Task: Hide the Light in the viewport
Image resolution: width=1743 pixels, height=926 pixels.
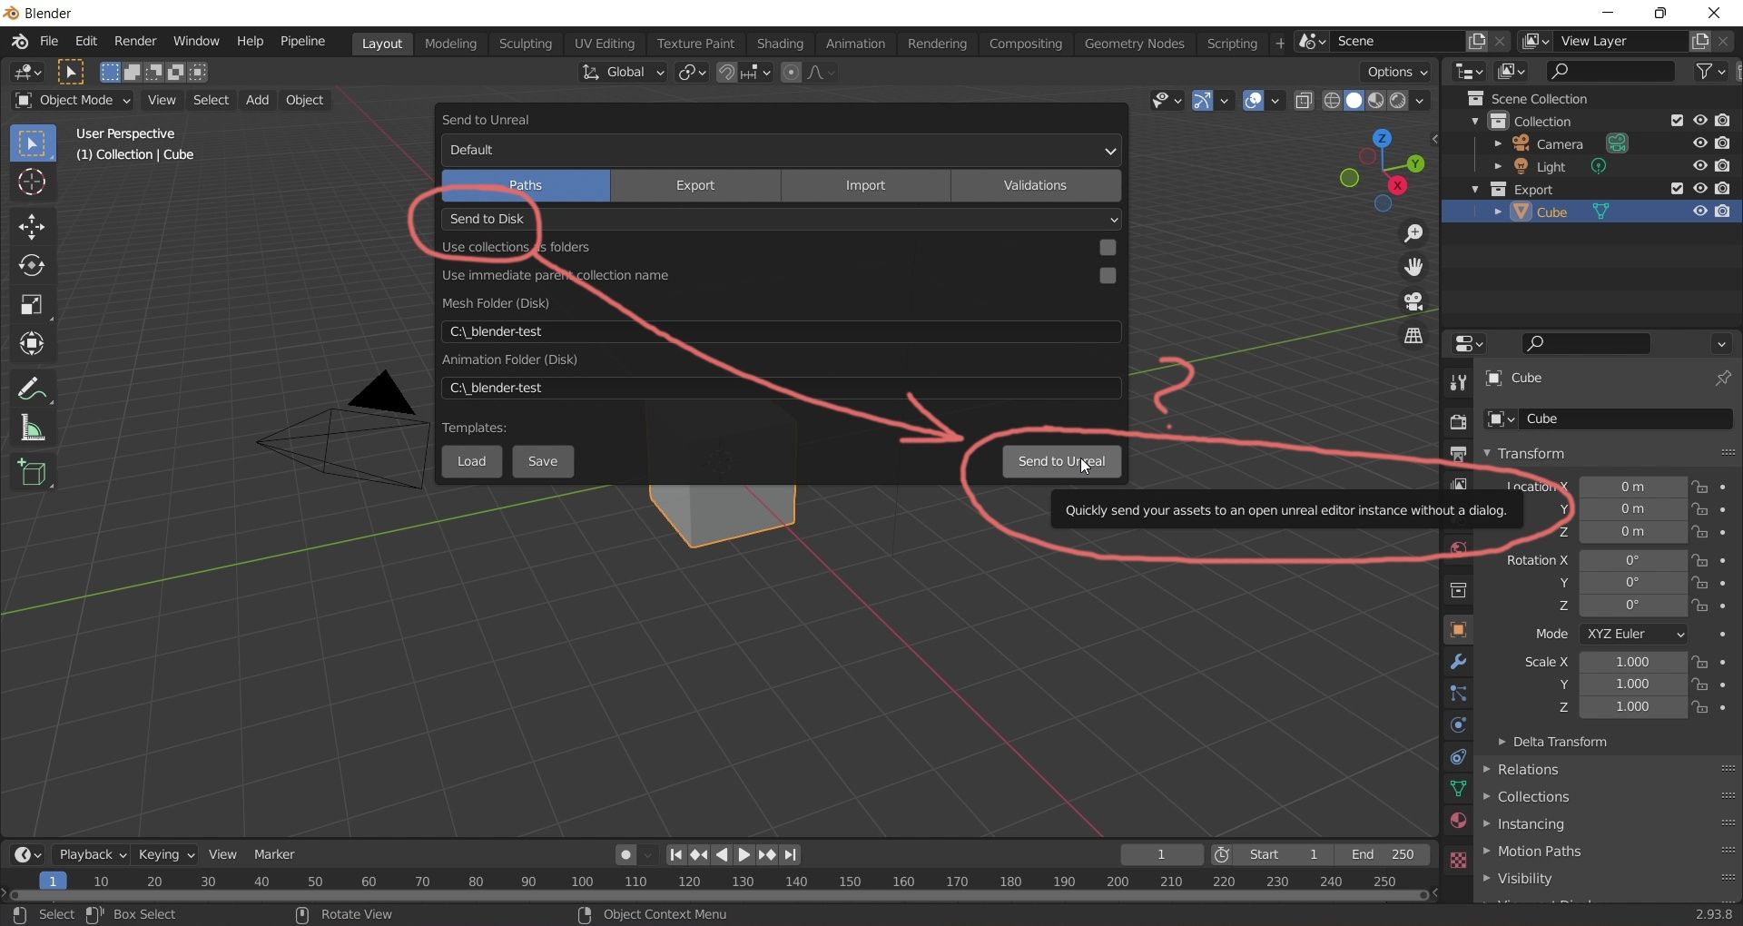Action: click(x=1699, y=166)
